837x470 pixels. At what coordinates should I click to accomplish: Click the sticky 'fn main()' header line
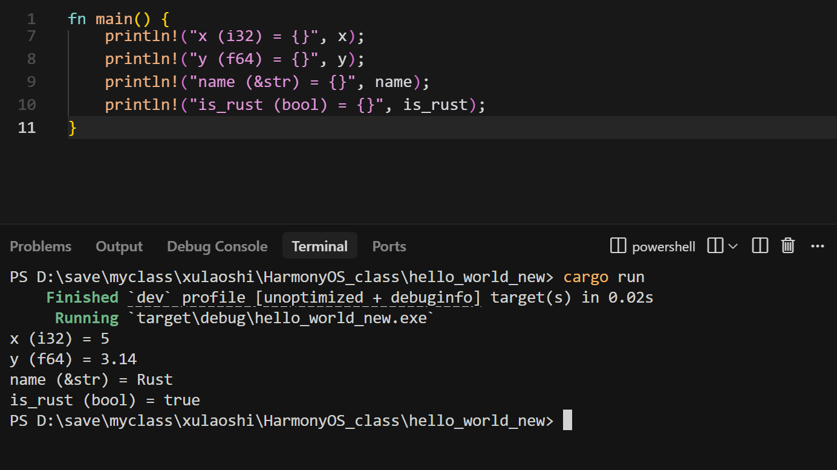(119, 19)
